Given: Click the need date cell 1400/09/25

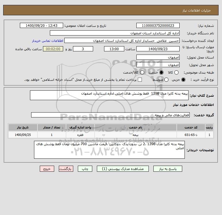Looking at the screenshot, I should [x=23, y=135].
